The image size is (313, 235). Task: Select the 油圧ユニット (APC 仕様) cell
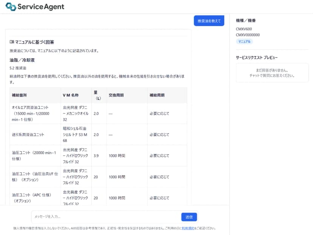(35, 197)
